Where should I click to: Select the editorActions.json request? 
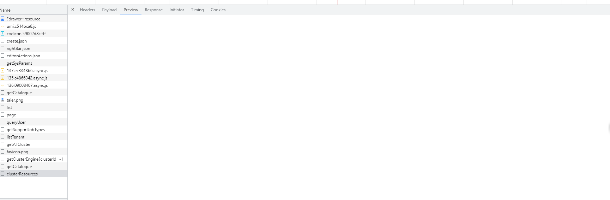(34, 56)
